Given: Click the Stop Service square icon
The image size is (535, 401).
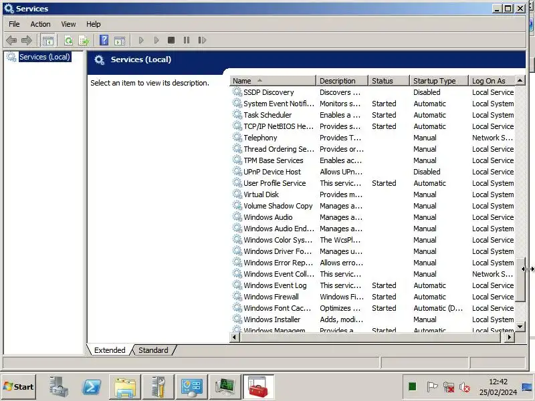Looking at the screenshot, I should click(x=171, y=40).
